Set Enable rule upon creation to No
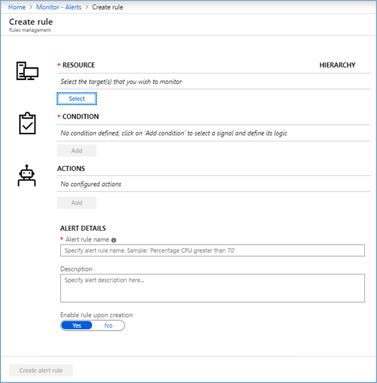 [x=108, y=325]
